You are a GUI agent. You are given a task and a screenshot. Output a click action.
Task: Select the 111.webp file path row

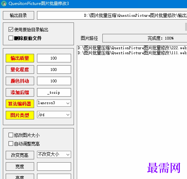pos(132,53)
